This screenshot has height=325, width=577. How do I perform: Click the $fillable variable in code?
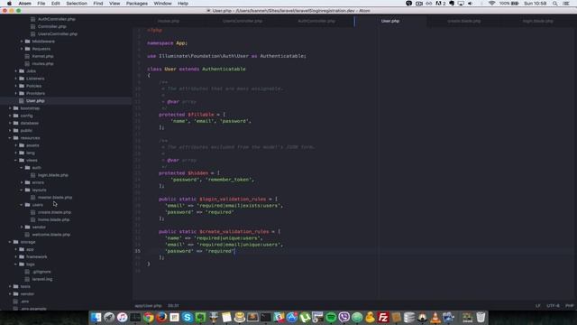tap(200, 115)
